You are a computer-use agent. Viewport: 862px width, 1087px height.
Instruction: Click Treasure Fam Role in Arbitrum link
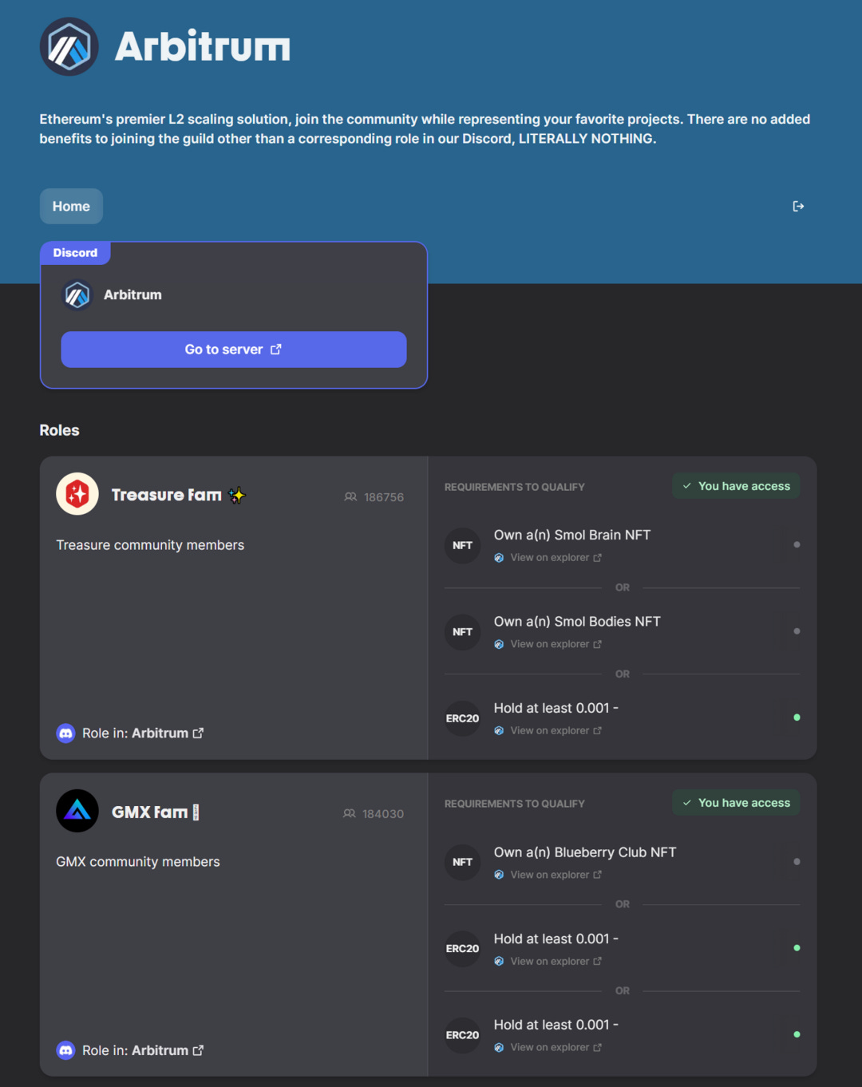(x=143, y=733)
